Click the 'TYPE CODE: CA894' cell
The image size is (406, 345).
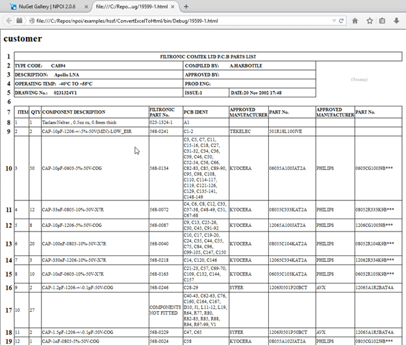coord(98,65)
